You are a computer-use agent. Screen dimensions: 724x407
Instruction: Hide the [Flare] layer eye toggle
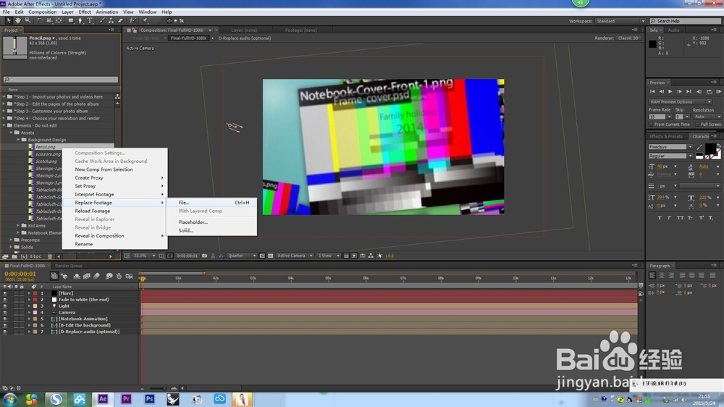[x=5, y=293]
